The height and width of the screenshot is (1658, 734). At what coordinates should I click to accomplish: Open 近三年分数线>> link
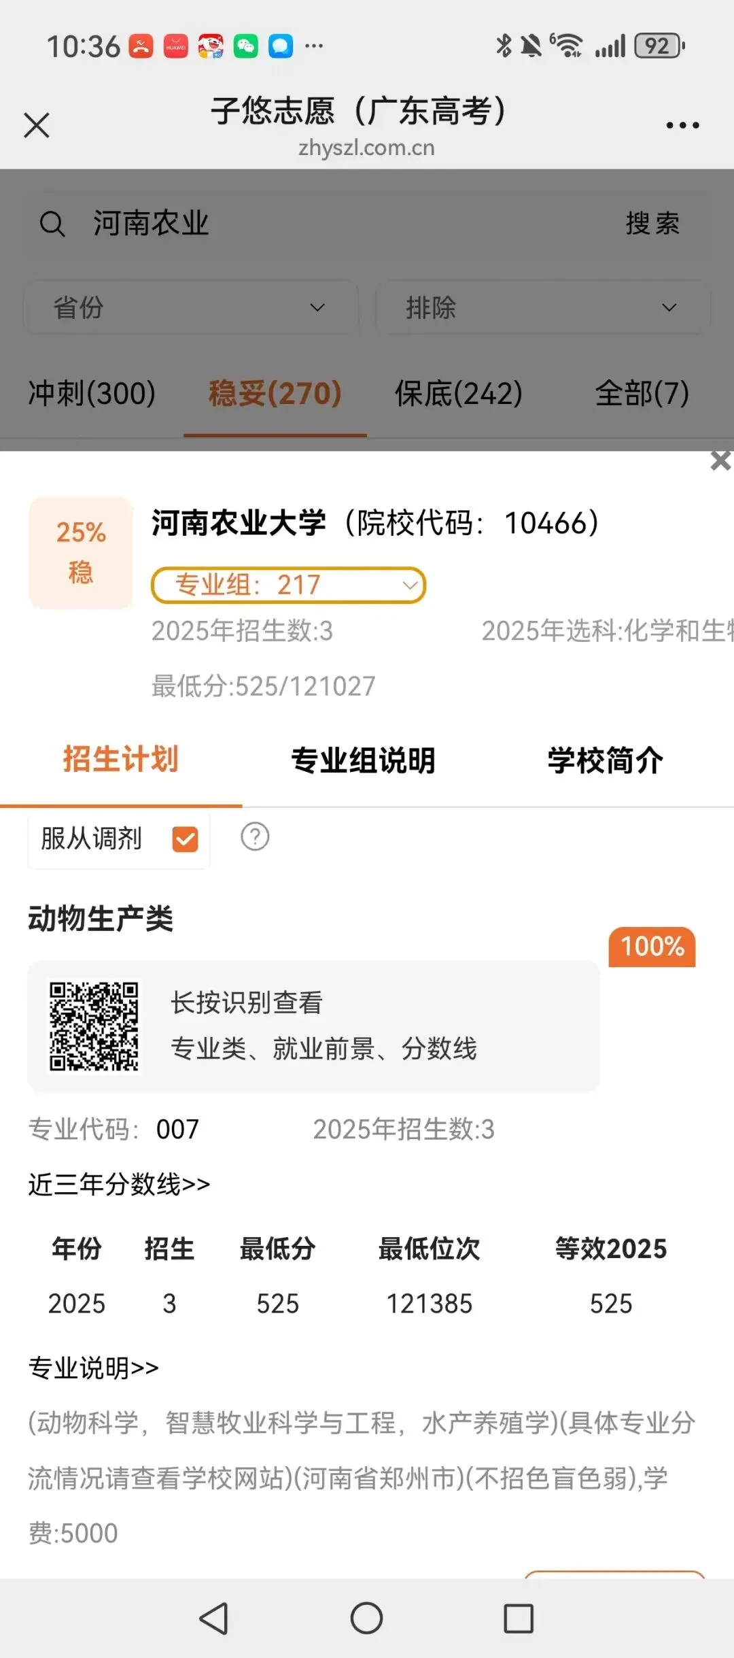pyautogui.click(x=119, y=1184)
